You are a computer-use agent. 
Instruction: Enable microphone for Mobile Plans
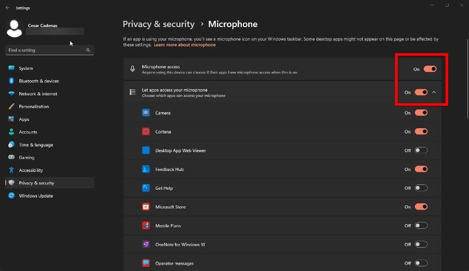click(421, 226)
